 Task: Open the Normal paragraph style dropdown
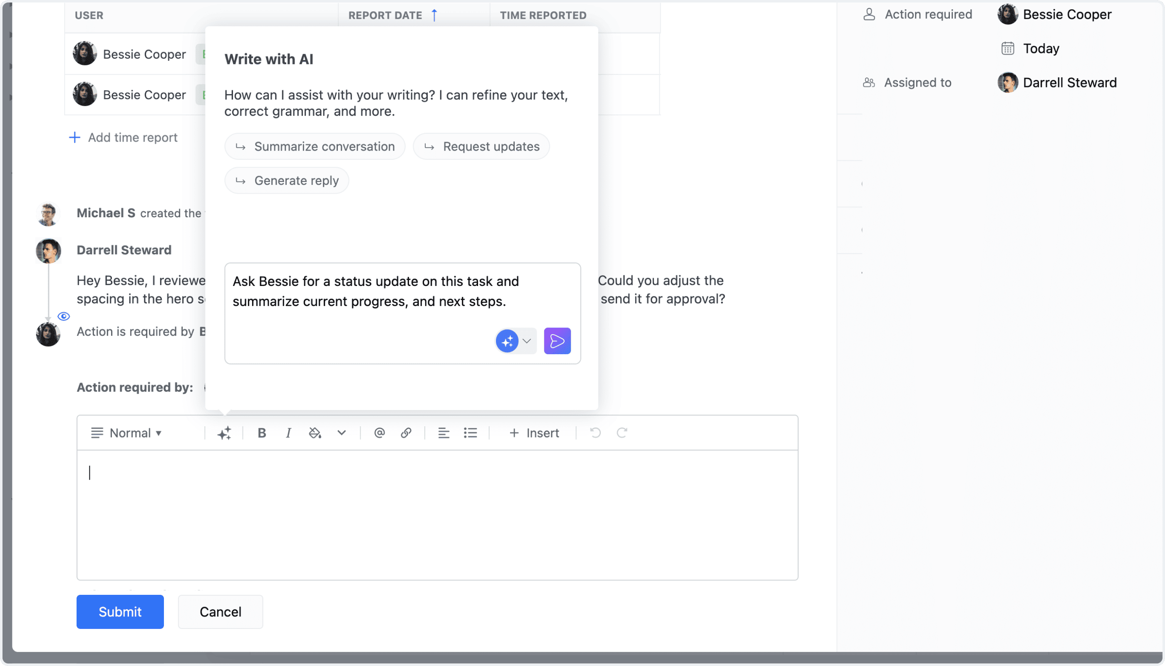(x=126, y=433)
